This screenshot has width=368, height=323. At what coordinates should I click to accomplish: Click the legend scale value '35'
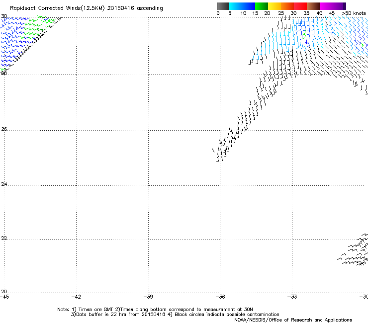coord(306,13)
